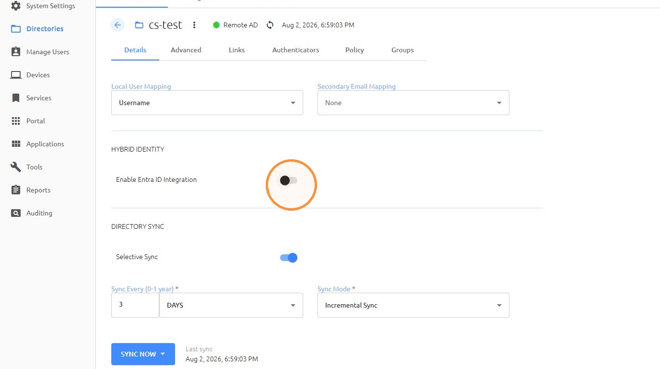Switch to the Groups tab
The image size is (660, 369).
click(402, 50)
